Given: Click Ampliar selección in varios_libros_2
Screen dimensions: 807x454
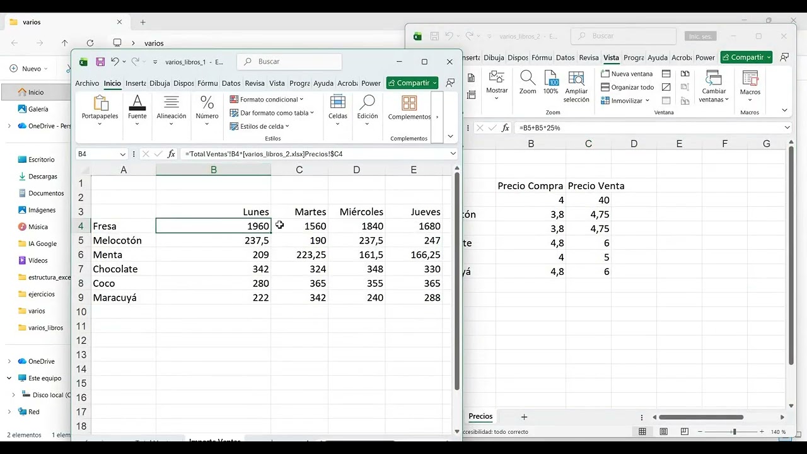Looking at the screenshot, I should click(576, 86).
